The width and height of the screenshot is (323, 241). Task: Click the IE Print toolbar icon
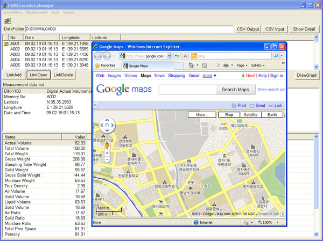tap(226, 65)
